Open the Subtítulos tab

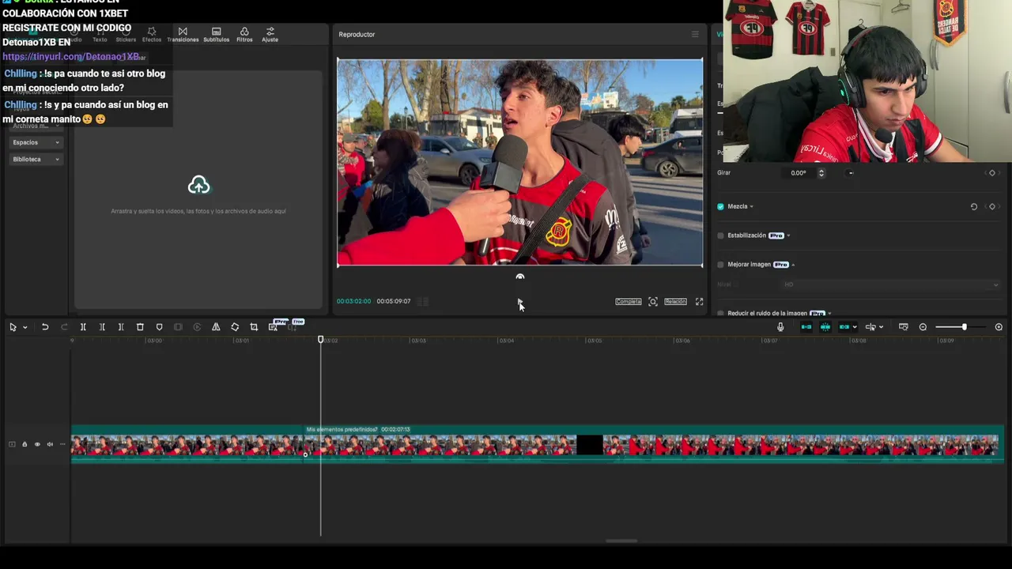[216, 35]
